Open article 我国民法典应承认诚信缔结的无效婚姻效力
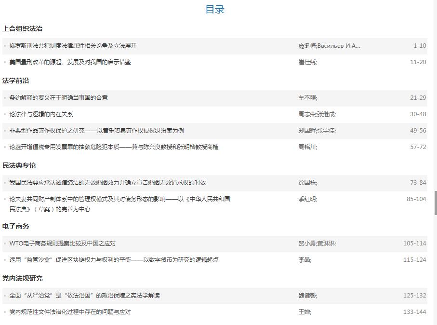This screenshot has height=325, width=437. (x=107, y=183)
